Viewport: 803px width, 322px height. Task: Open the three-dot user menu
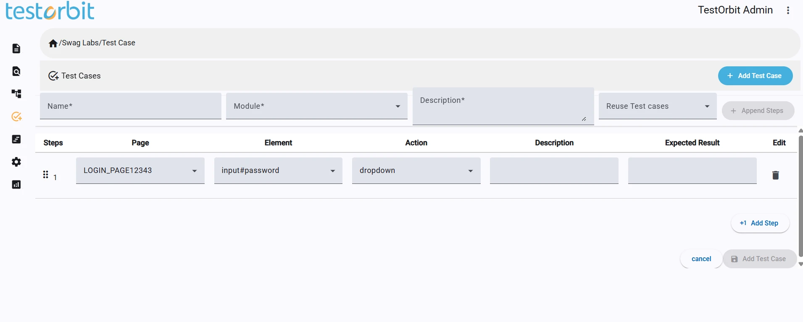pyautogui.click(x=788, y=10)
